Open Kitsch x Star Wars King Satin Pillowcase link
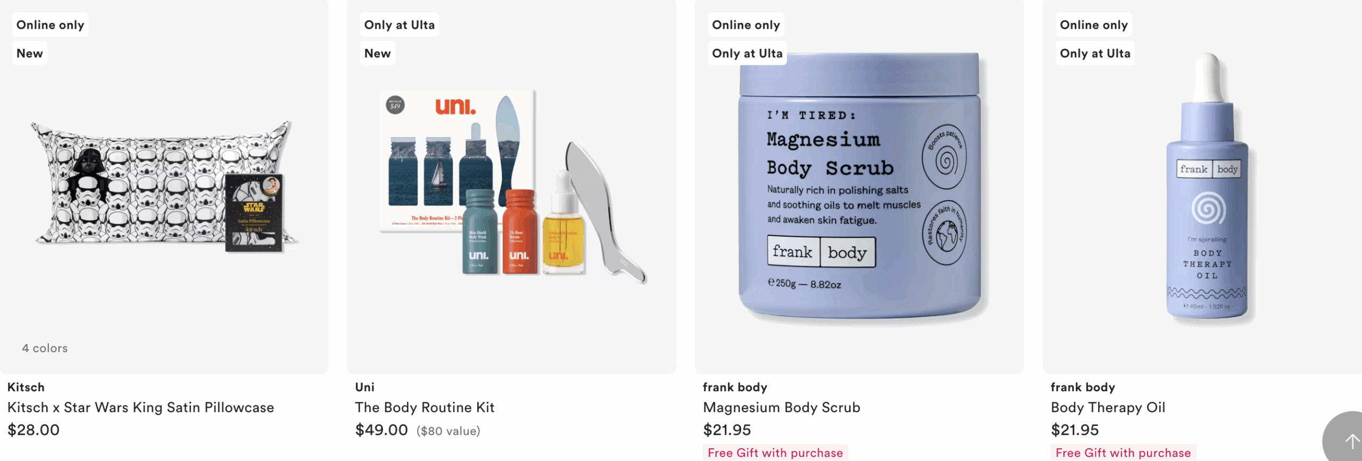The height and width of the screenshot is (461, 1362). (141, 407)
